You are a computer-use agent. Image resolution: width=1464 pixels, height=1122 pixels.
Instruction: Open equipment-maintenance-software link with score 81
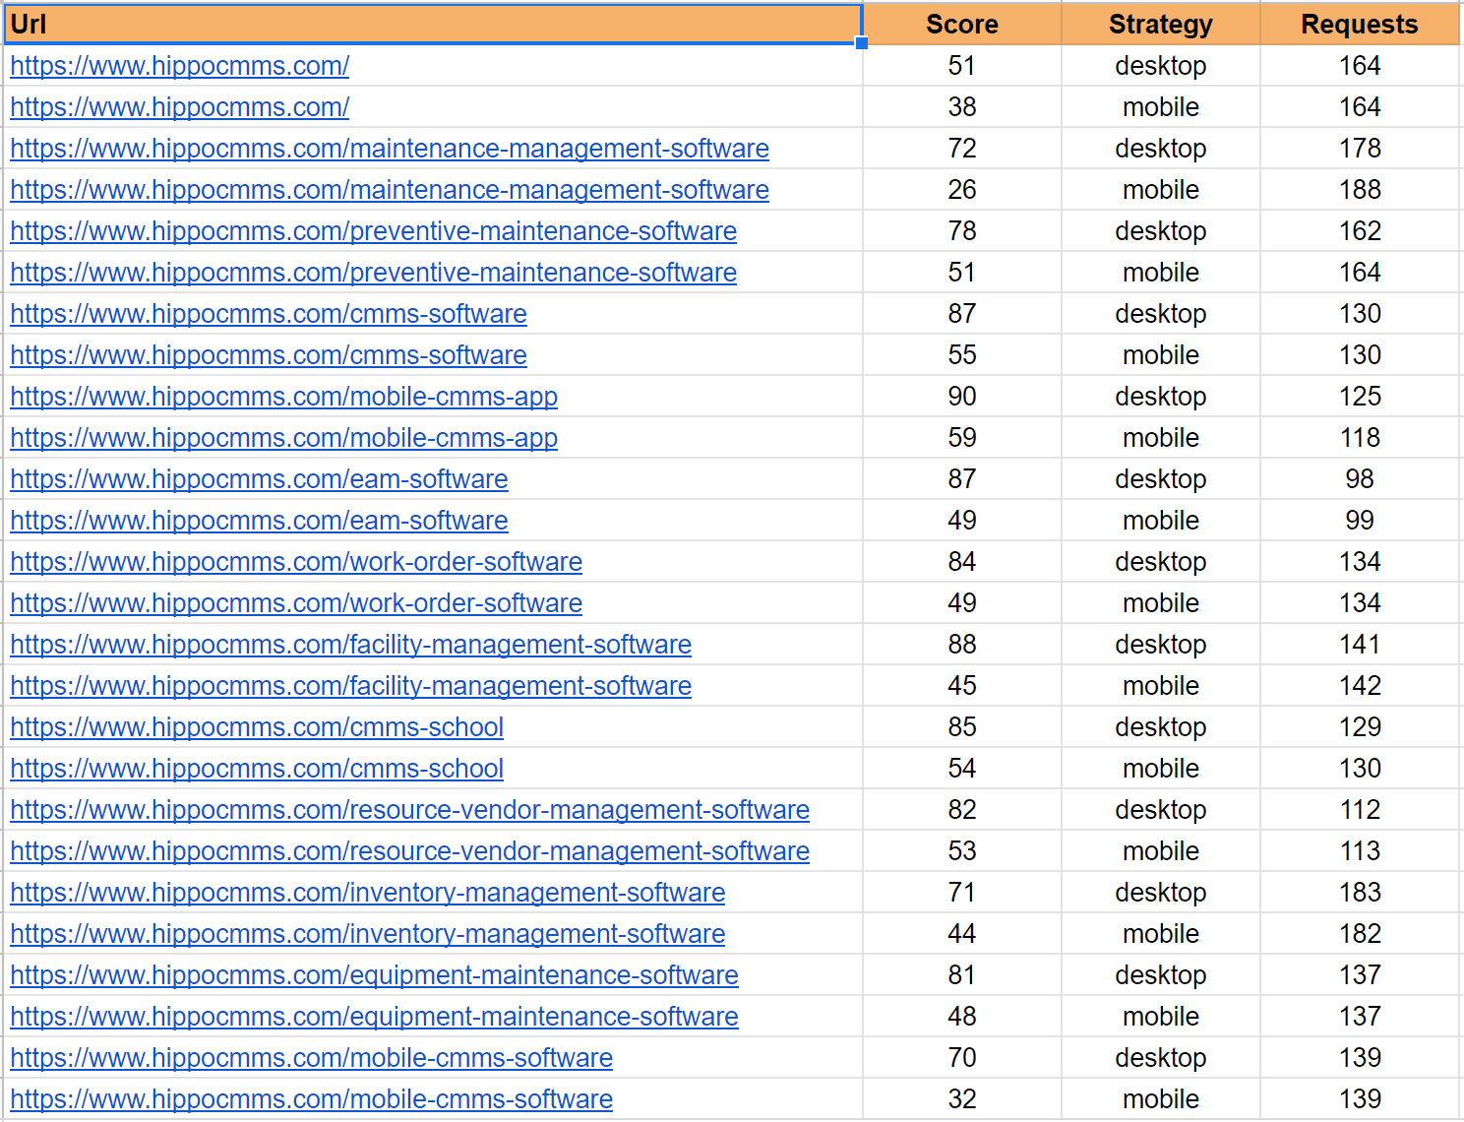click(x=375, y=975)
